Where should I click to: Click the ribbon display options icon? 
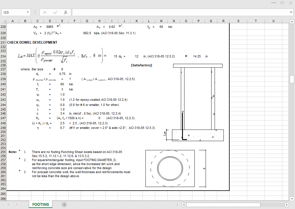[282, 3]
